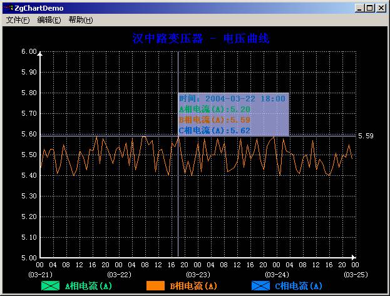
Task: Click the ZgChartDemo title bar app icon
Action: [9, 8]
